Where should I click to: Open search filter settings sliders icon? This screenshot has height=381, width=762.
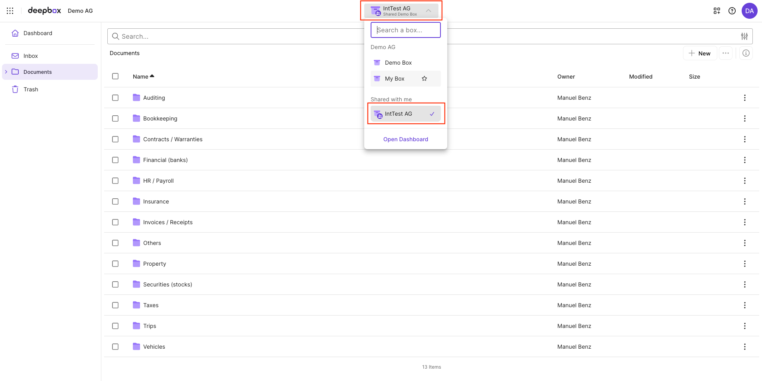tap(744, 36)
